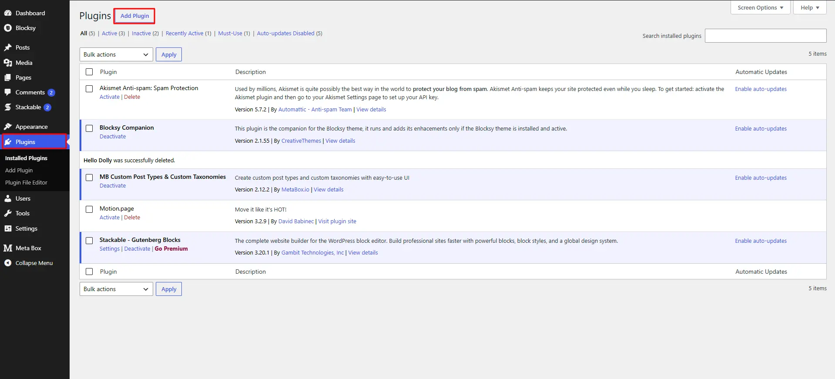Image resolution: width=835 pixels, height=379 pixels.
Task: Open the top Bulk actions dropdown
Action: pos(116,54)
